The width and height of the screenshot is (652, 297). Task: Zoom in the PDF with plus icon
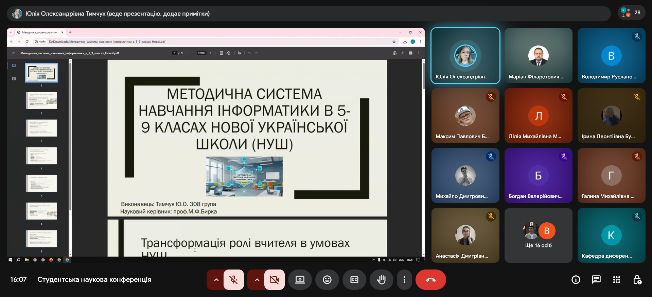point(211,53)
